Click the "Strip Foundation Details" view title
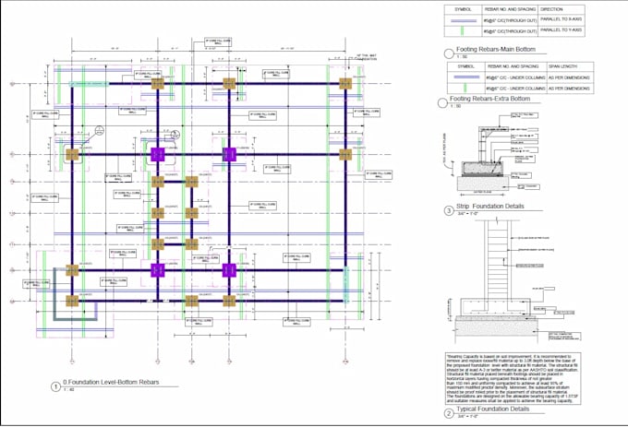This screenshot has height=427, width=628. [489, 207]
